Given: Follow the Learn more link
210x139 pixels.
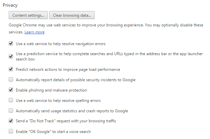Looking at the screenshot, I should pos(34,32).
